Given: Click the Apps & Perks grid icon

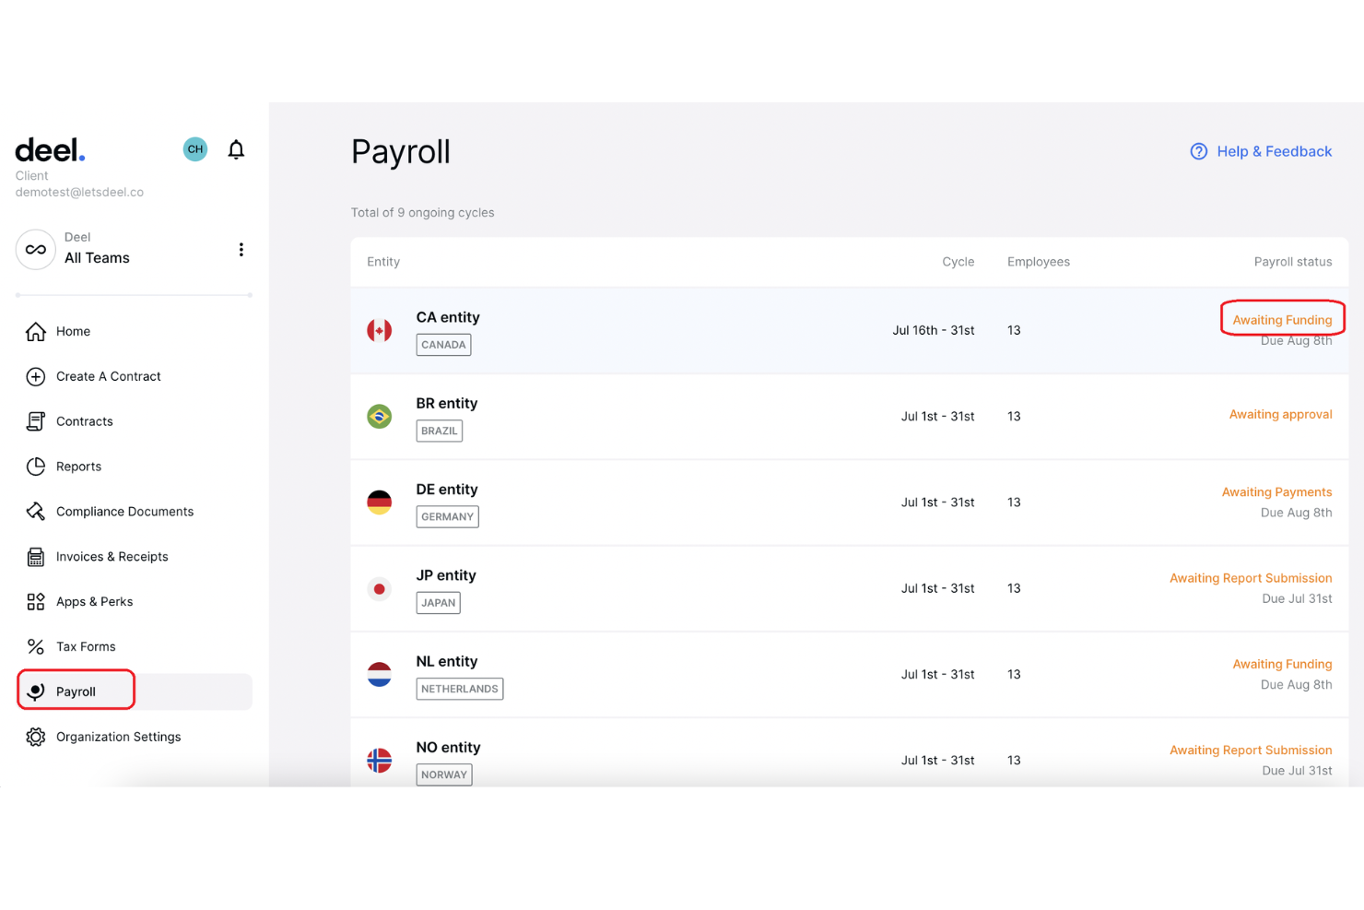Looking at the screenshot, I should [35, 601].
